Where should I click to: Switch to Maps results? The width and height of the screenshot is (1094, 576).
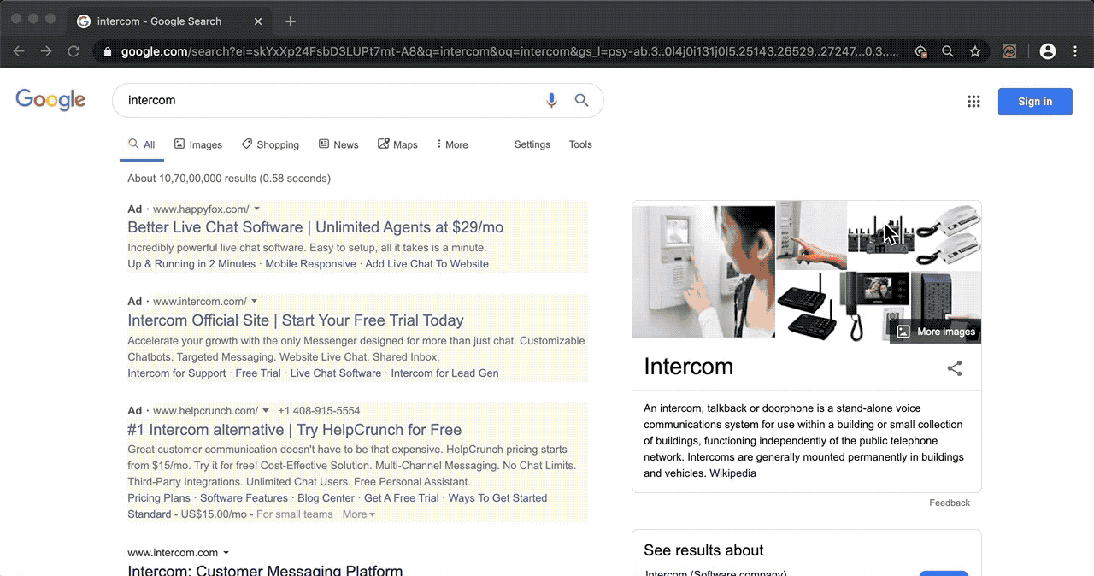pyautogui.click(x=397, y=144)
